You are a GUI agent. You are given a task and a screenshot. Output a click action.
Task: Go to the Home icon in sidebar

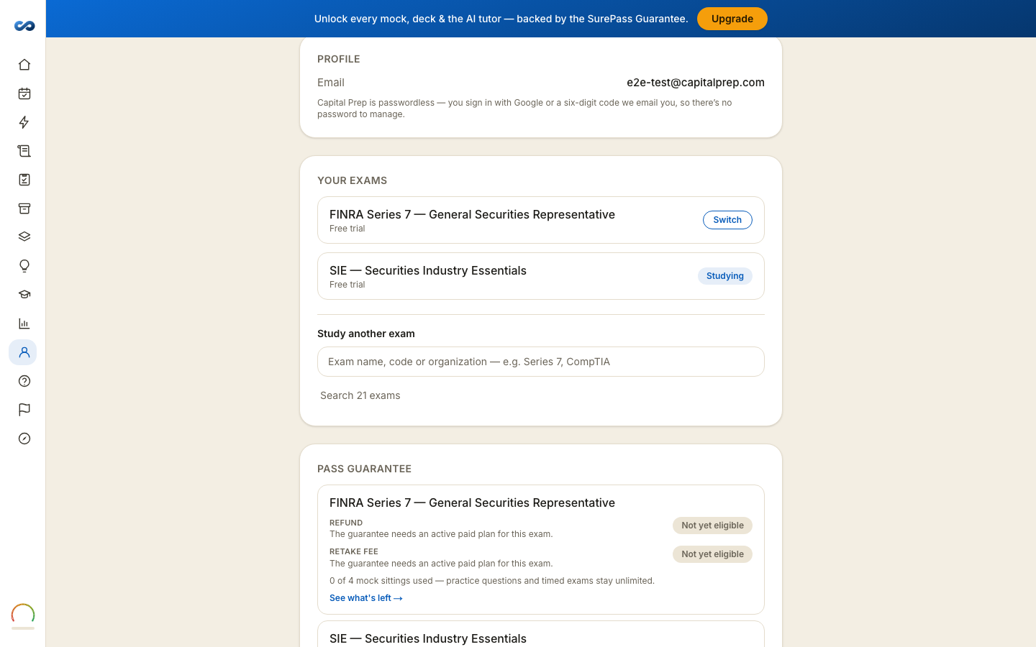(24, 65)
